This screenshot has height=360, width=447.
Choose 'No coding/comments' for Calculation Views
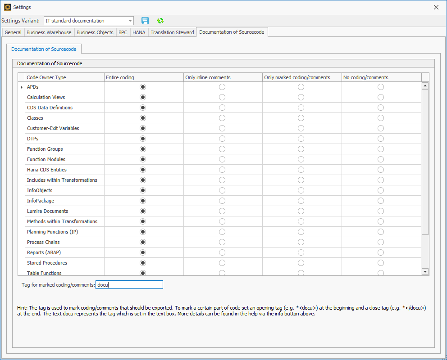(x=380, y=97)
